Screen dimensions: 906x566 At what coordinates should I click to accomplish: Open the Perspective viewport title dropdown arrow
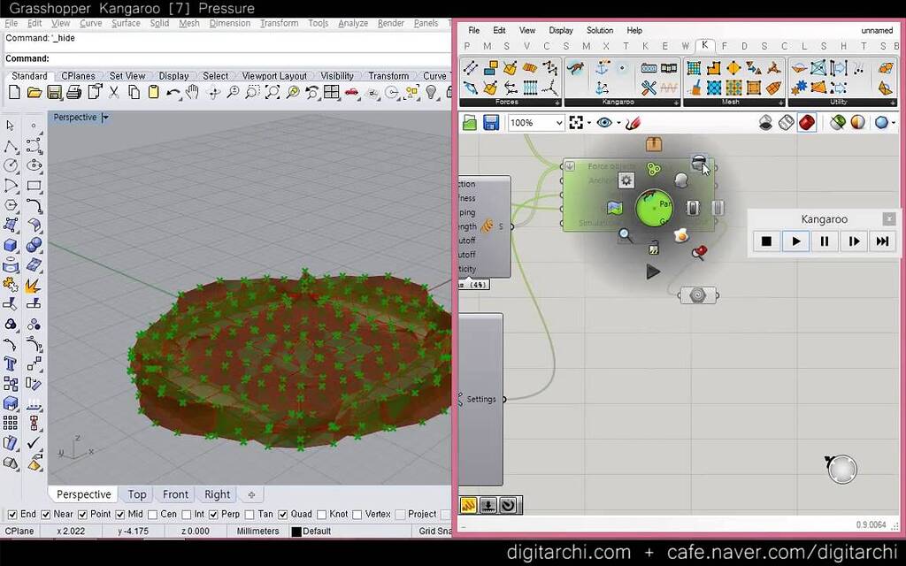coord(105,118)
